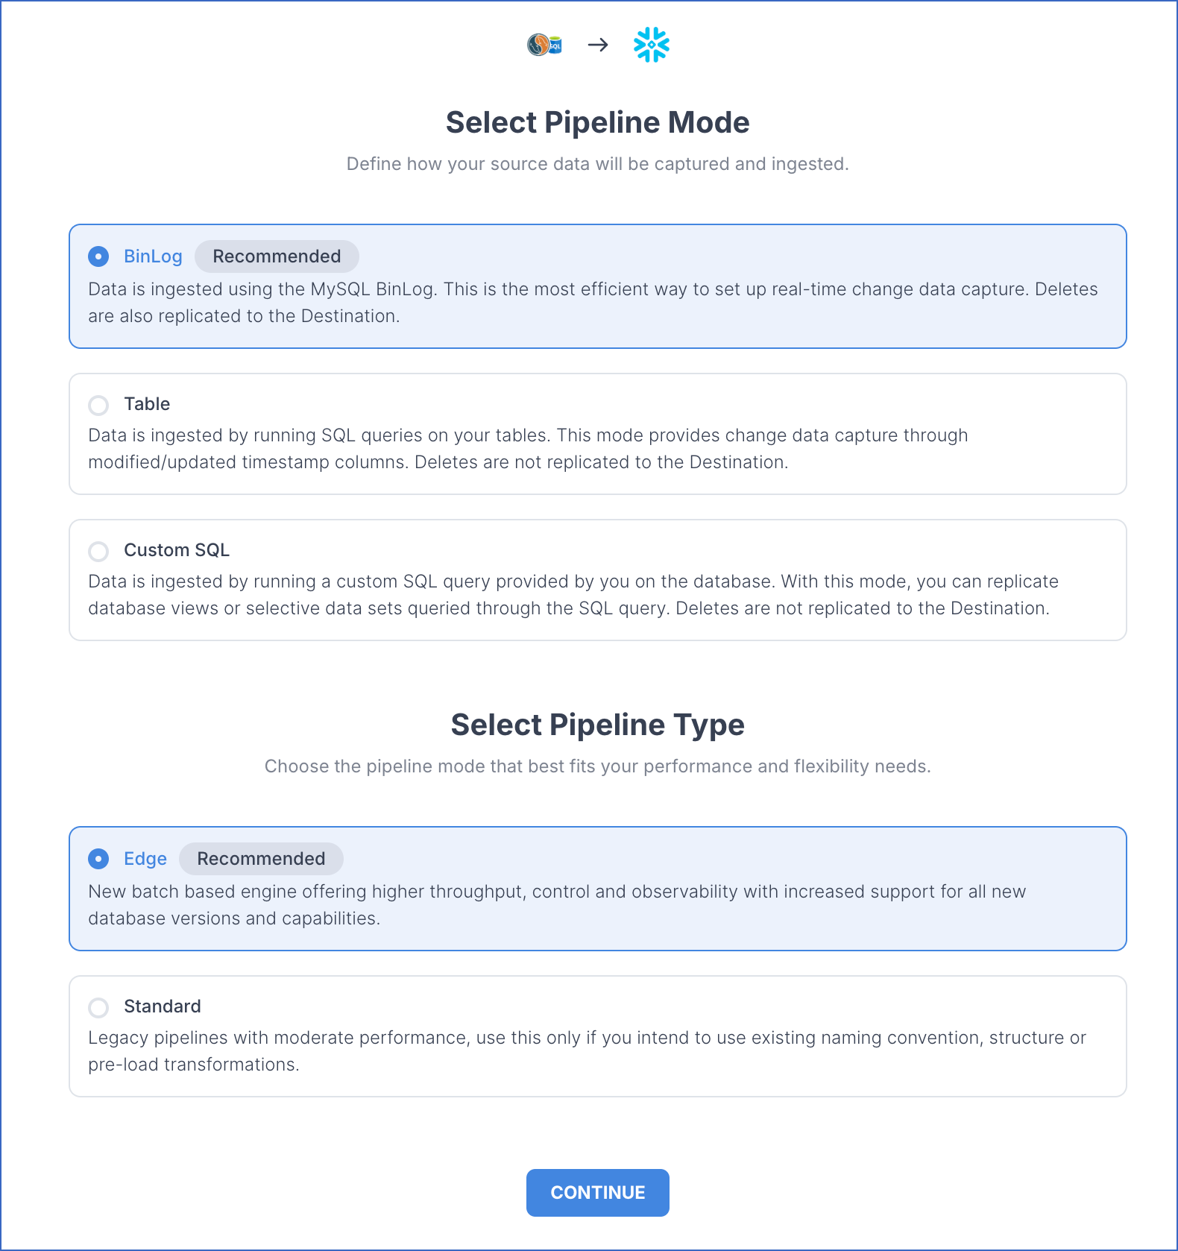Click the Select Pipeline Mode heading
Screen dimensions: 1178x1251
[x=598, y=122]
